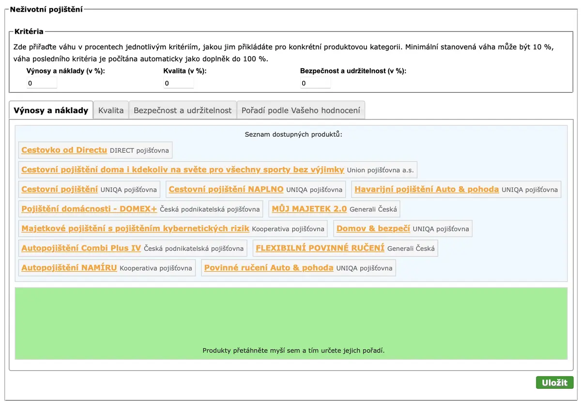Open Havarijní pojištění Auto & pohoda link

tap(427, 189)
